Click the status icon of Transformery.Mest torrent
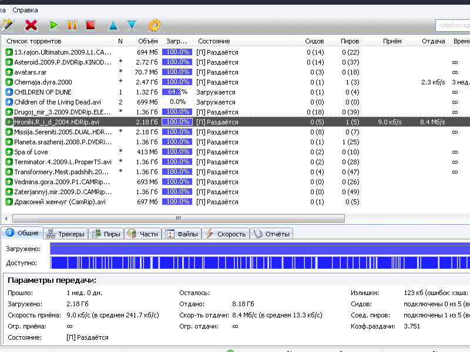The height and width of the screenshot is (352, 470). pos(9,172)
